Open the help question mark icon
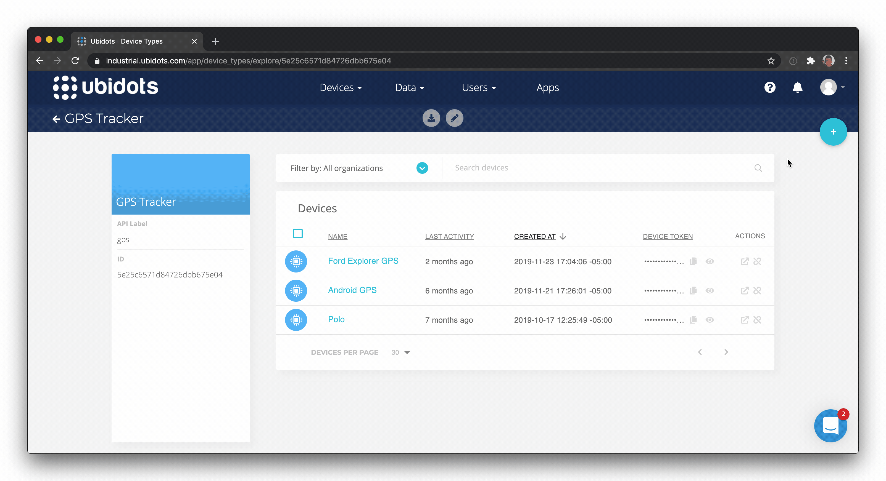The width and height of the screenshot is (886, 481). pyautogui.click(x=770, y=88)
